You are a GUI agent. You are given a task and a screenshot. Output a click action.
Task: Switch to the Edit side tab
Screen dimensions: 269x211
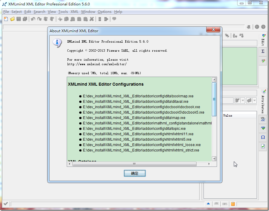[263, 40]
